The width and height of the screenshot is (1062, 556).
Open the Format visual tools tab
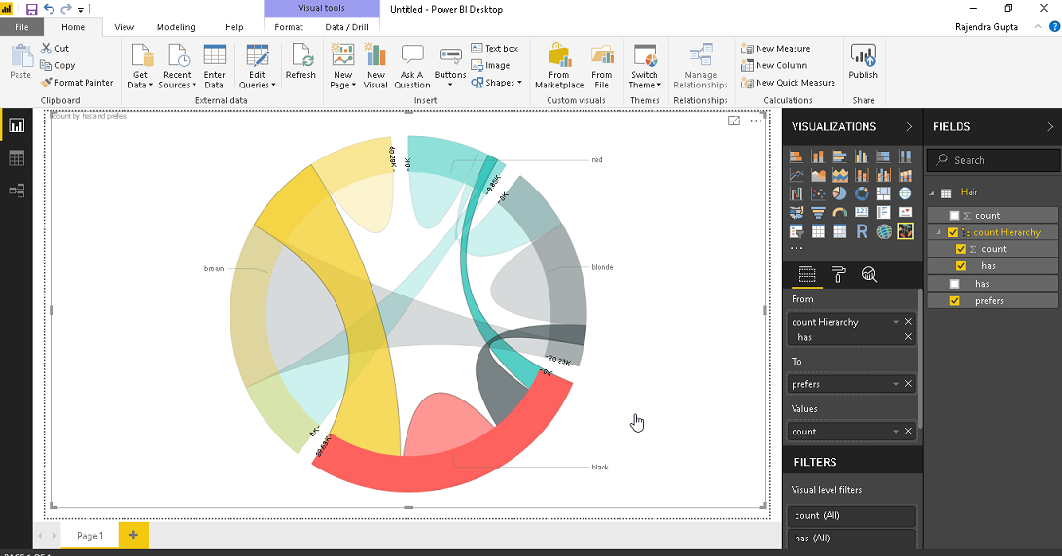[289, 27]
